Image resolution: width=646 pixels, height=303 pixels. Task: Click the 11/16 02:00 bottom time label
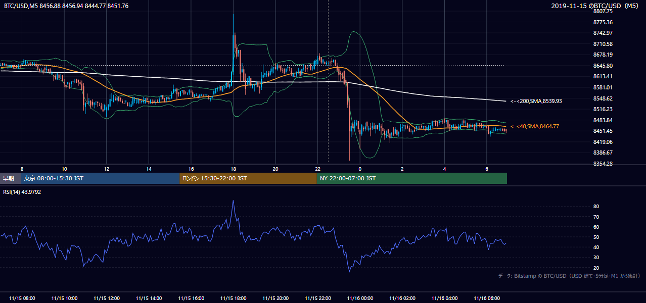point(402,298)
